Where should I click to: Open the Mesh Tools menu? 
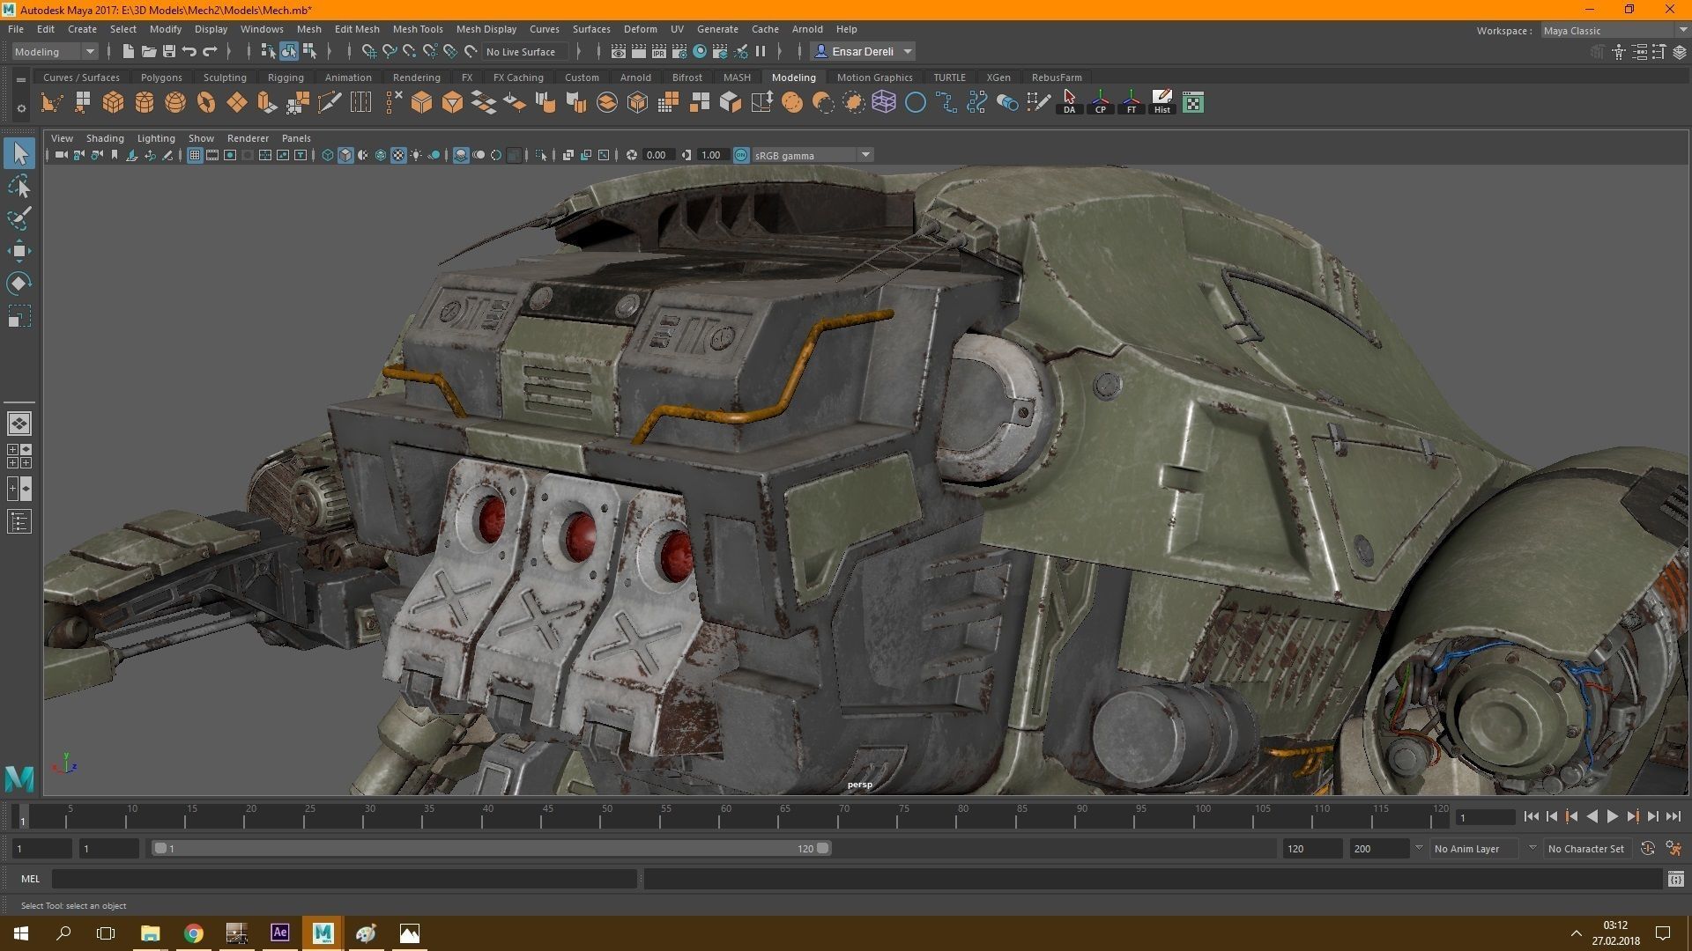tap(418, 29)
